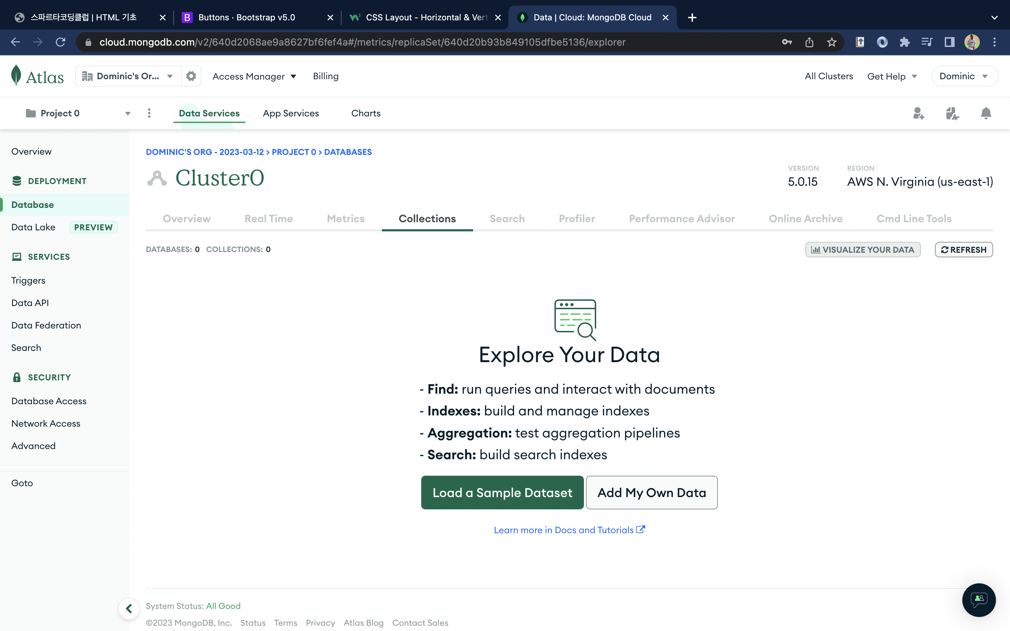1010x631 pixels.
Task: Open Database in the sidebar
Action: pyautogui.click(x=65, y=204)
